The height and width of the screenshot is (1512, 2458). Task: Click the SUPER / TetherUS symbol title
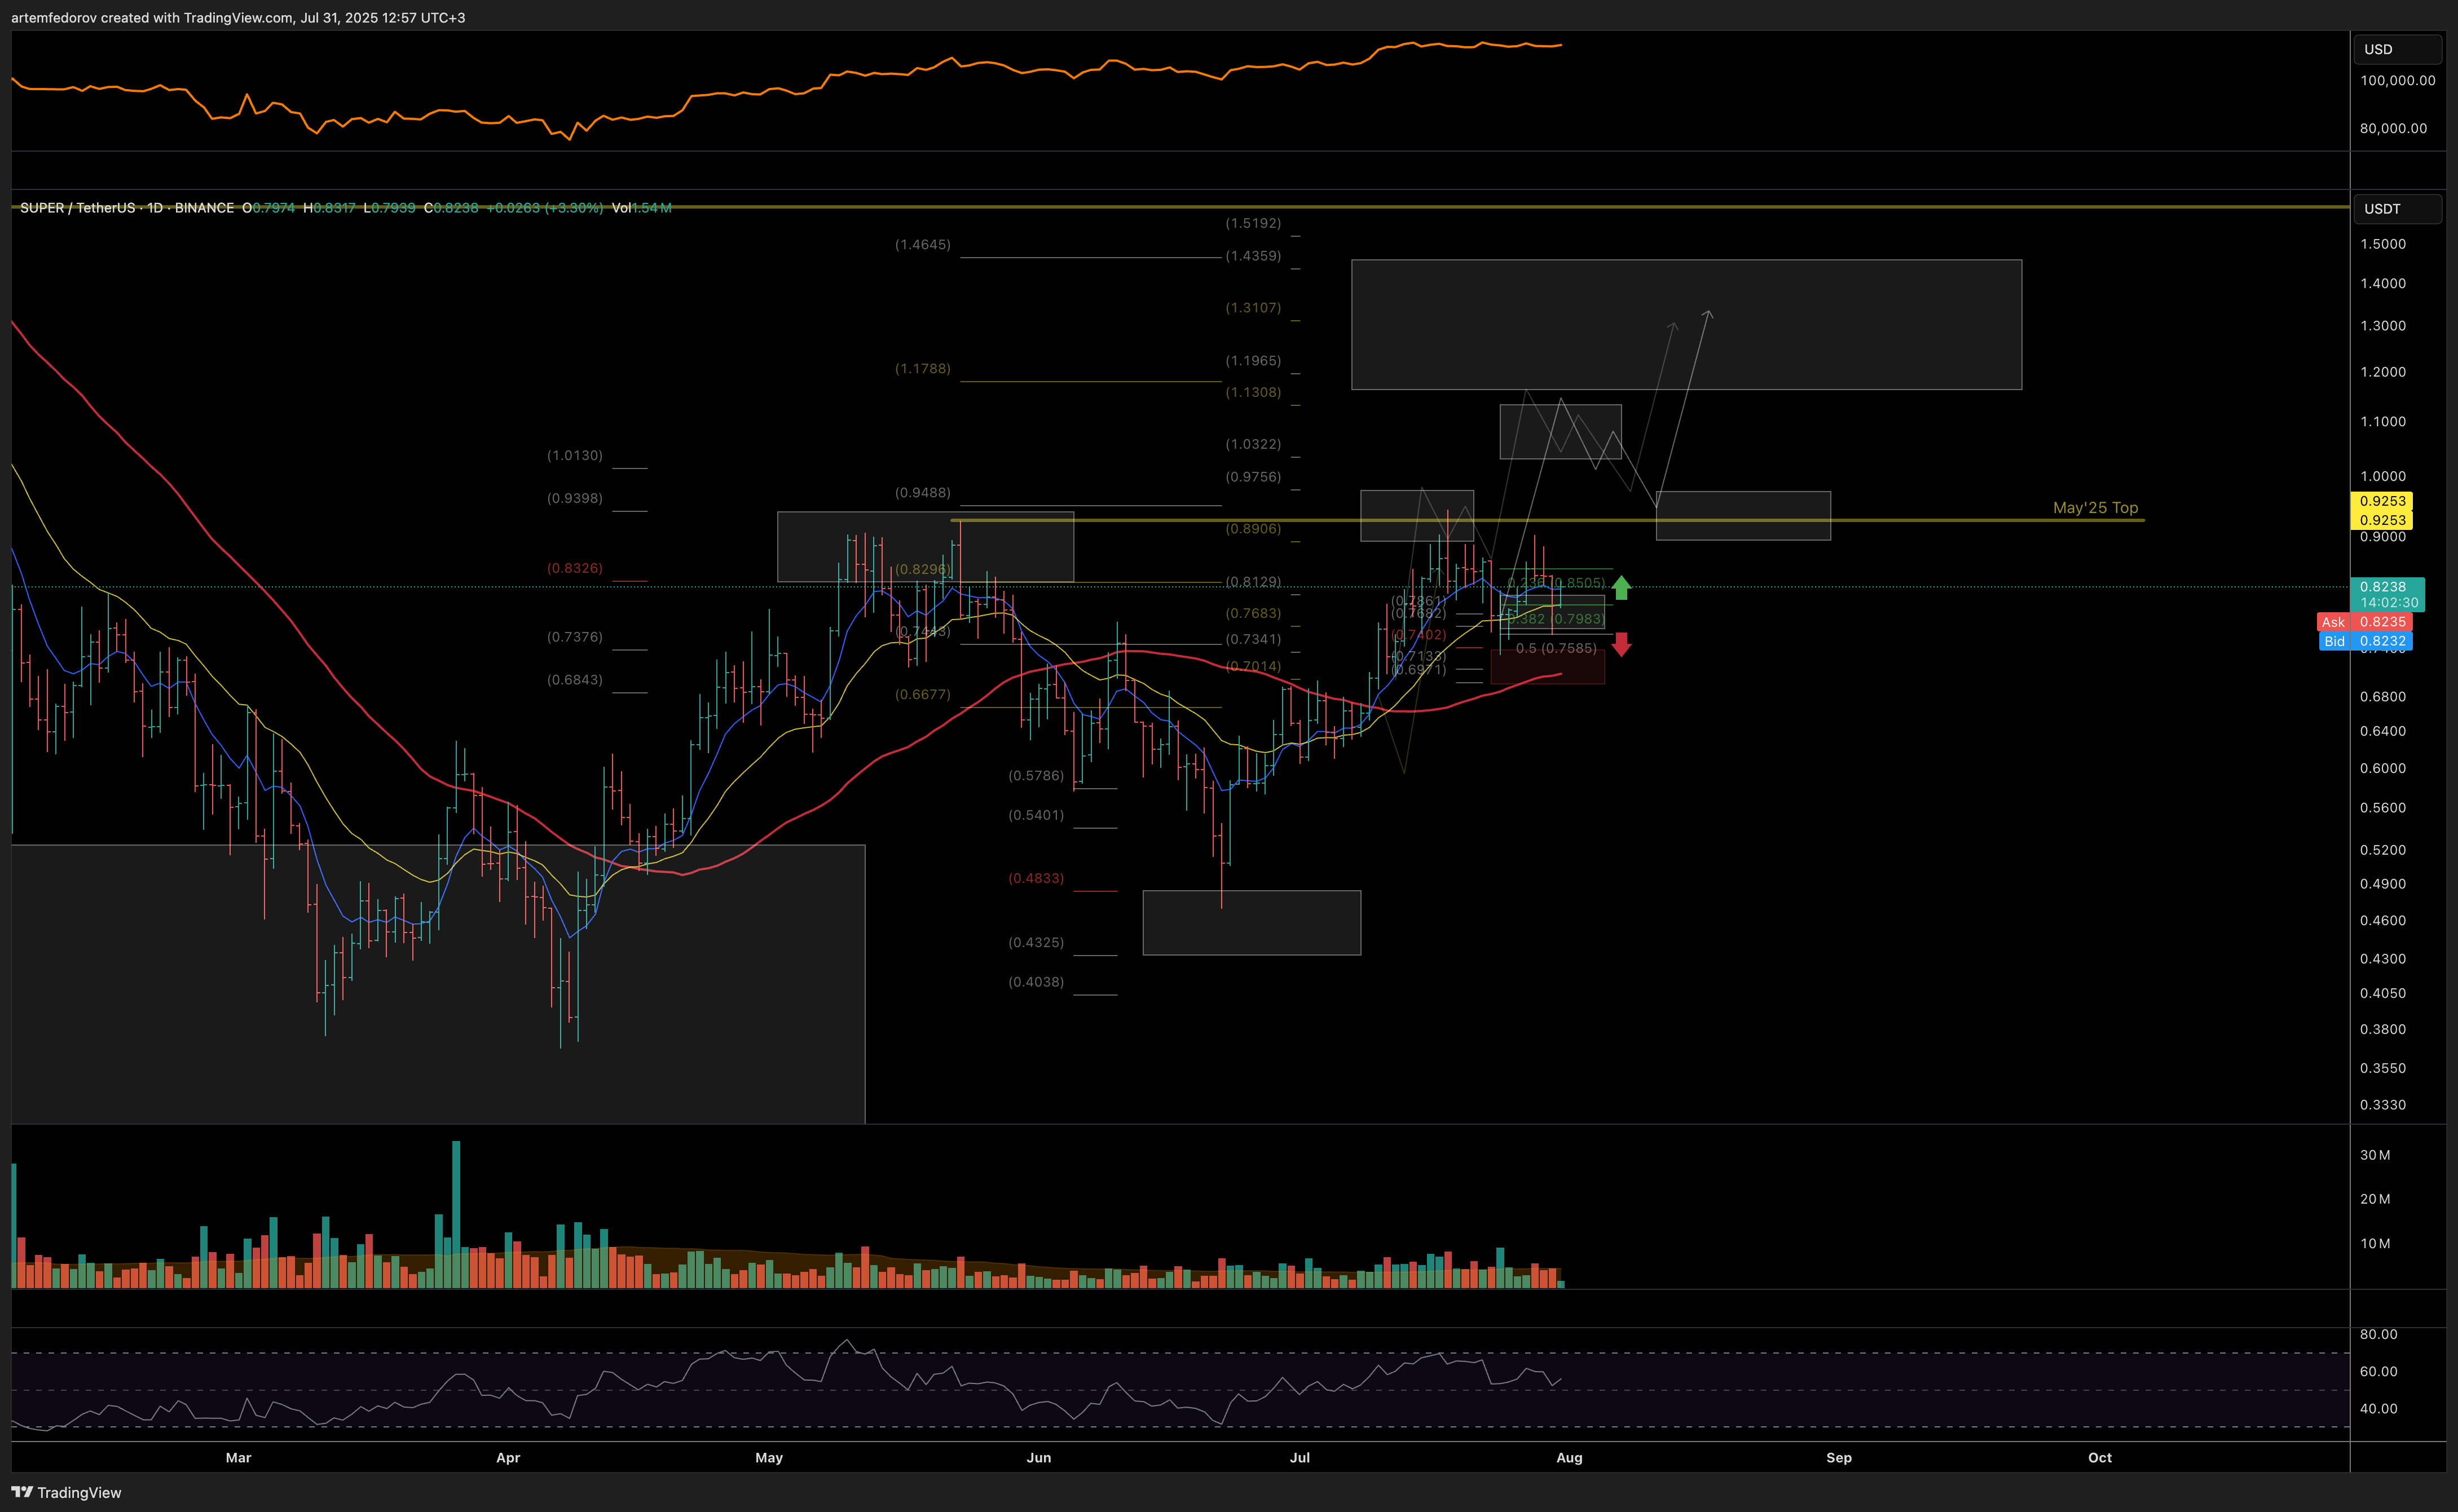[78, 207]
